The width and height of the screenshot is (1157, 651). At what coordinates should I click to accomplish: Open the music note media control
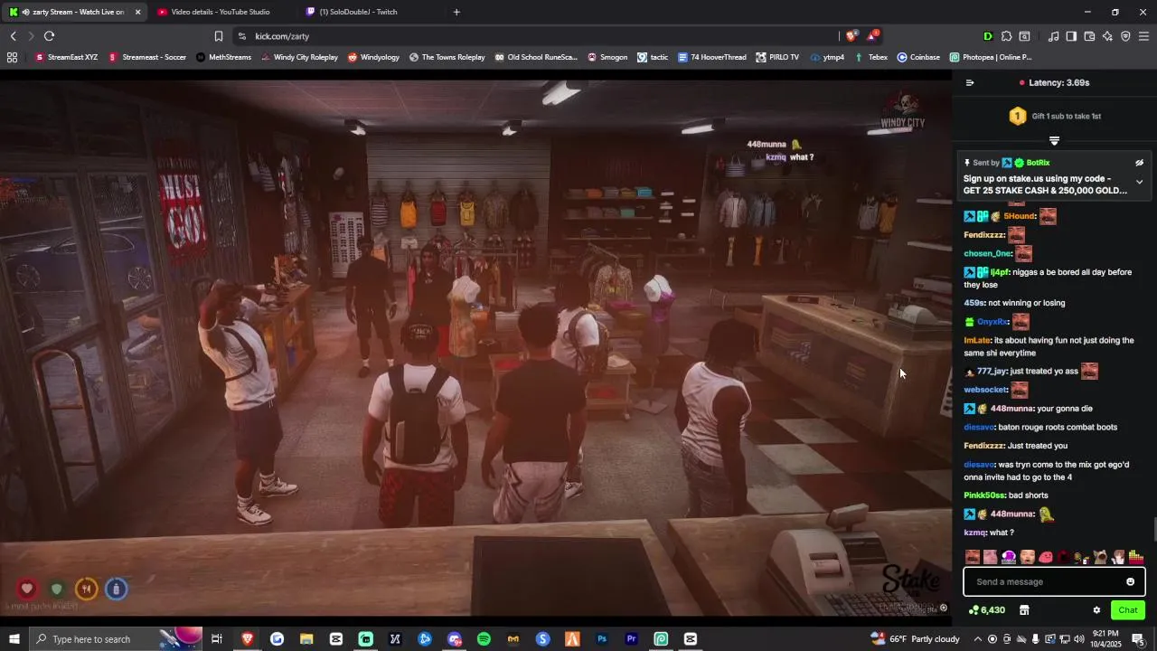[x=1053, y=36]
